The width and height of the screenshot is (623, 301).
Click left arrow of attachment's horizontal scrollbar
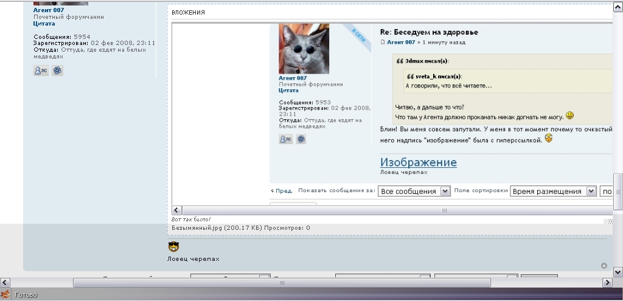(177, 210)
